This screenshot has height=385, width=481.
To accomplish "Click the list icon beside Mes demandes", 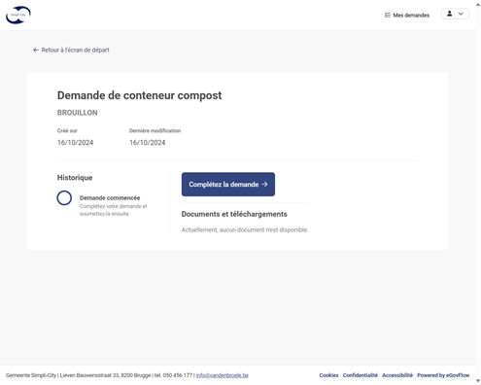I will tap(388, 16).
